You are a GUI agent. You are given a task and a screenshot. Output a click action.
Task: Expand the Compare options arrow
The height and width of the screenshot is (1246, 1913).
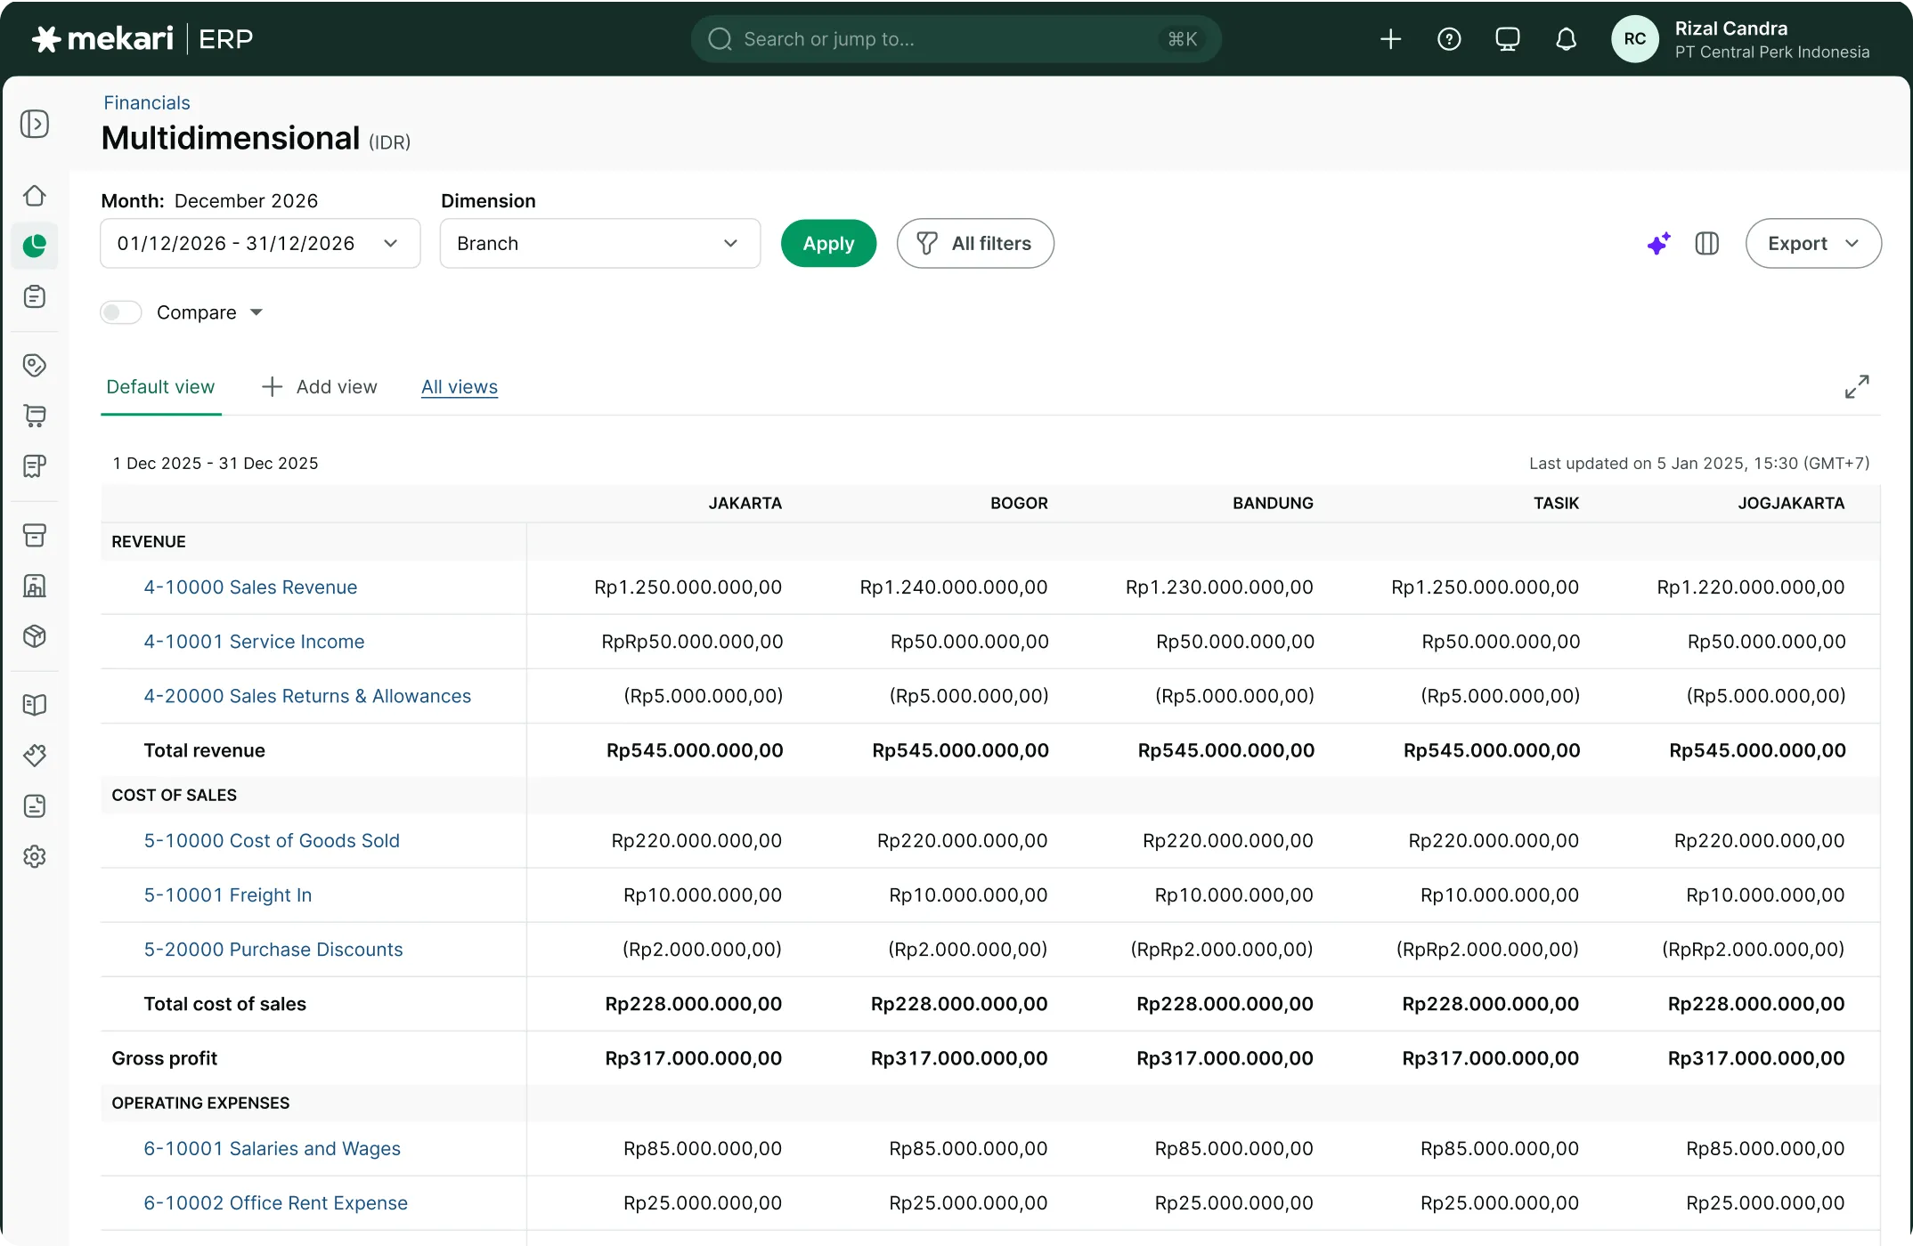256,312
